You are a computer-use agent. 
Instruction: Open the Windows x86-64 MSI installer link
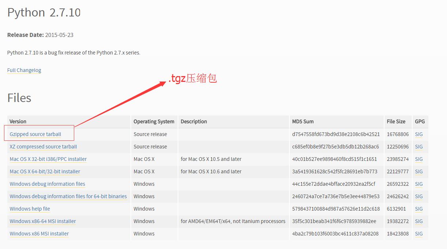(x=42, y=221)
